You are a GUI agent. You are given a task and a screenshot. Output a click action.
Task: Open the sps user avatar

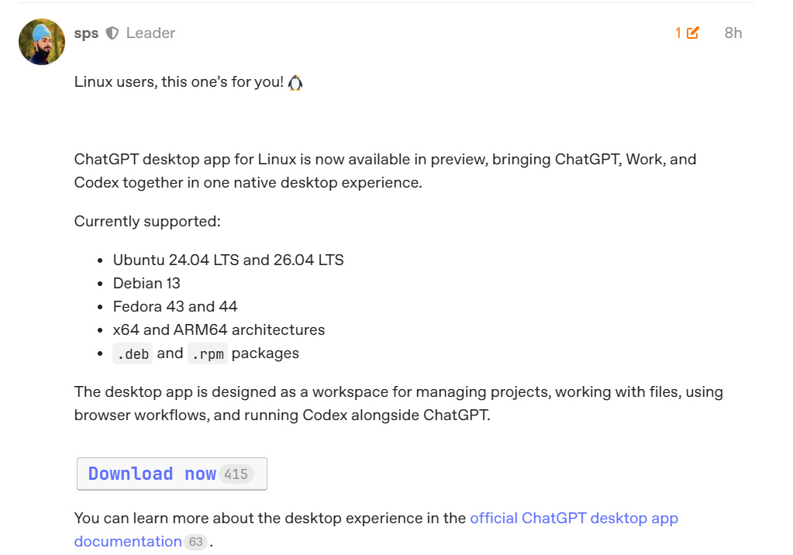pyautogui.click(x=41, y=42)
